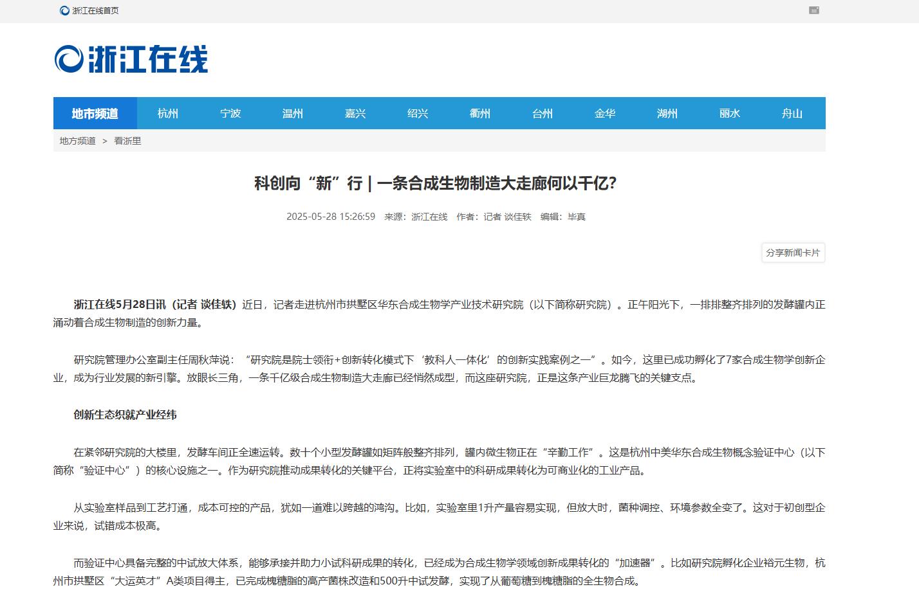
Task: Select the 温州 channel
Action: tap(292, 113)
